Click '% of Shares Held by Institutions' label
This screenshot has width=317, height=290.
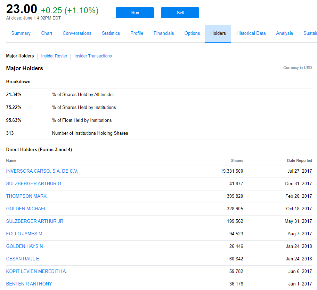click(x=84, y=108)
